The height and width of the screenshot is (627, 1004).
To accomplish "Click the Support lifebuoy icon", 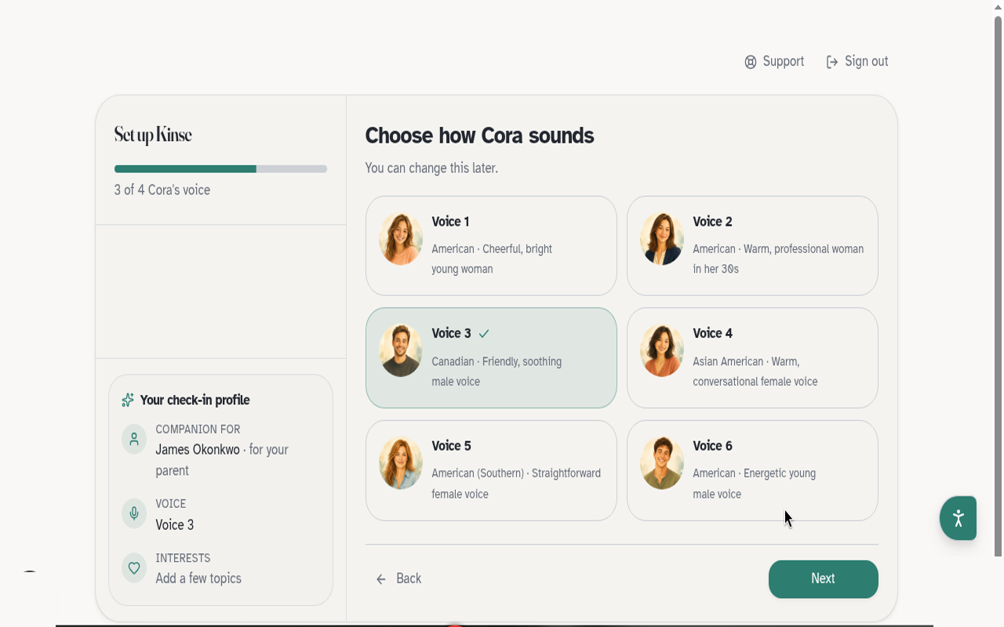I will [751, 62].
